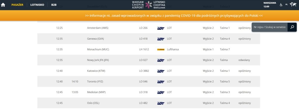
Task: Open flight LO 482 from Oslo
Action: point(149,103)
